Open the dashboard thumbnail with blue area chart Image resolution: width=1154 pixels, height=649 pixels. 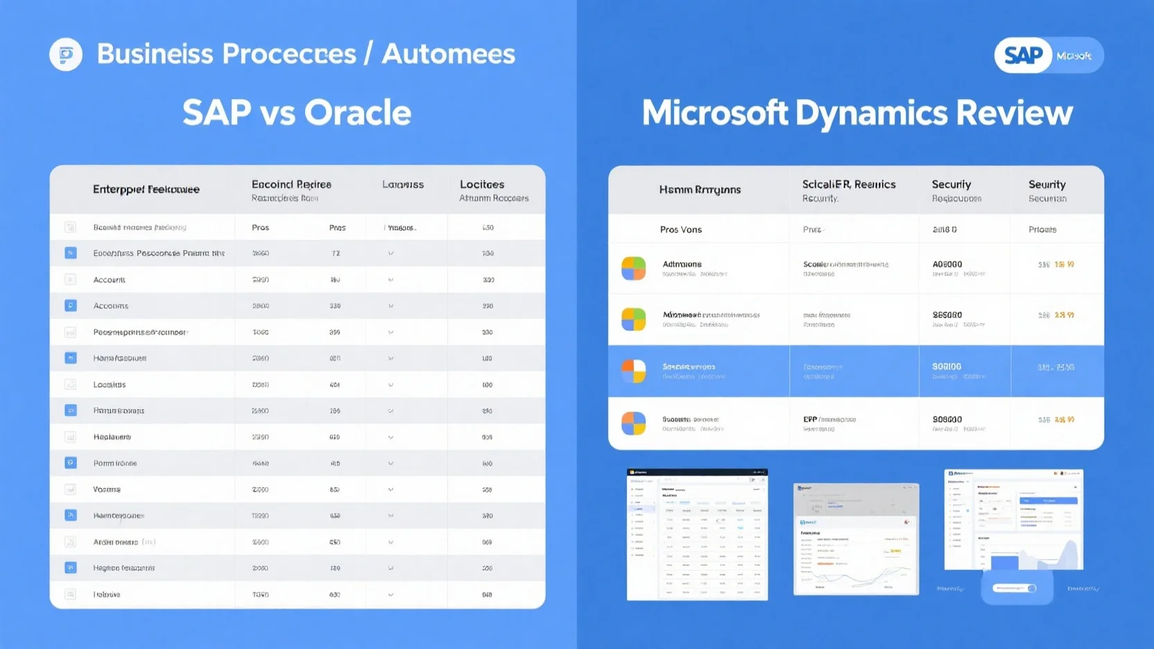[1014, 520]
